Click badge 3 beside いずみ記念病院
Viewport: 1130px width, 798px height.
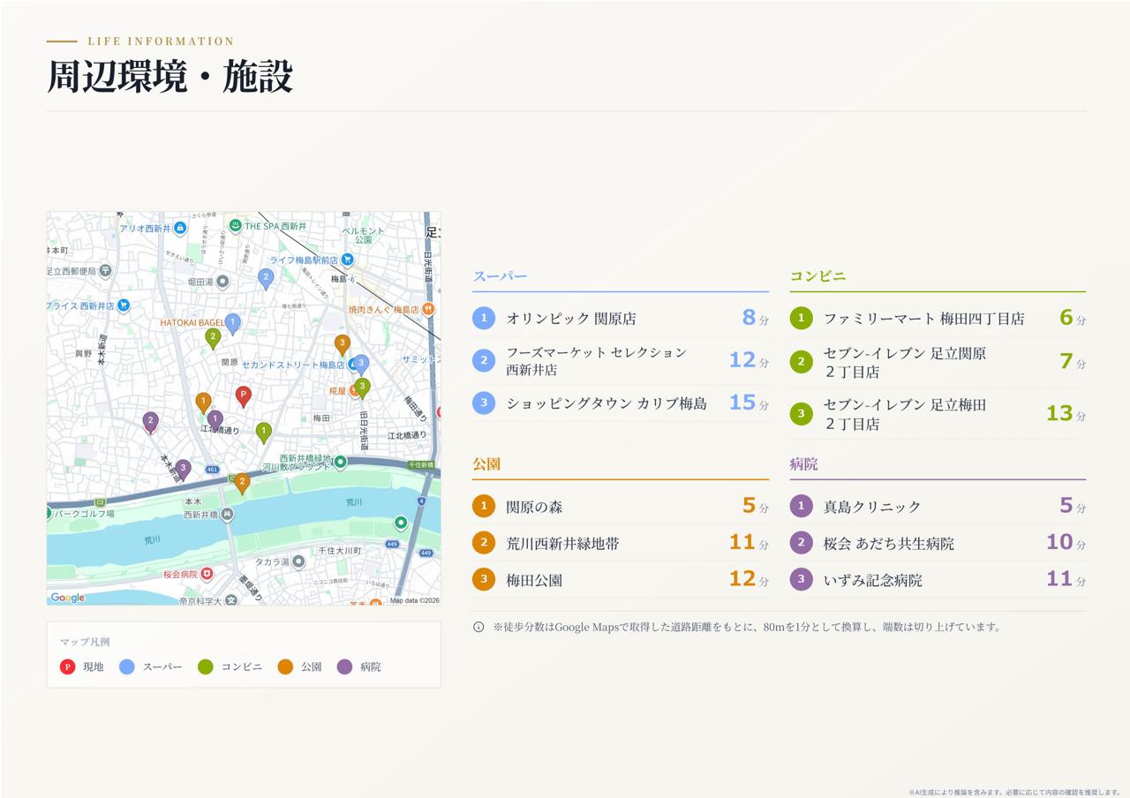pos(801,580)
